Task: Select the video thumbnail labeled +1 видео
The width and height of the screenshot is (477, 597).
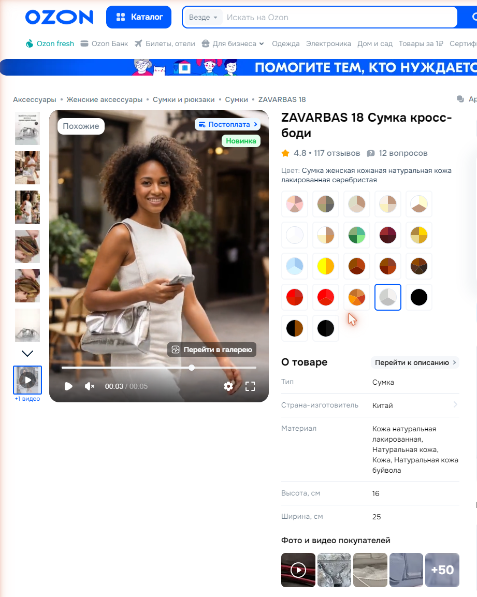Action: [27, 380]
